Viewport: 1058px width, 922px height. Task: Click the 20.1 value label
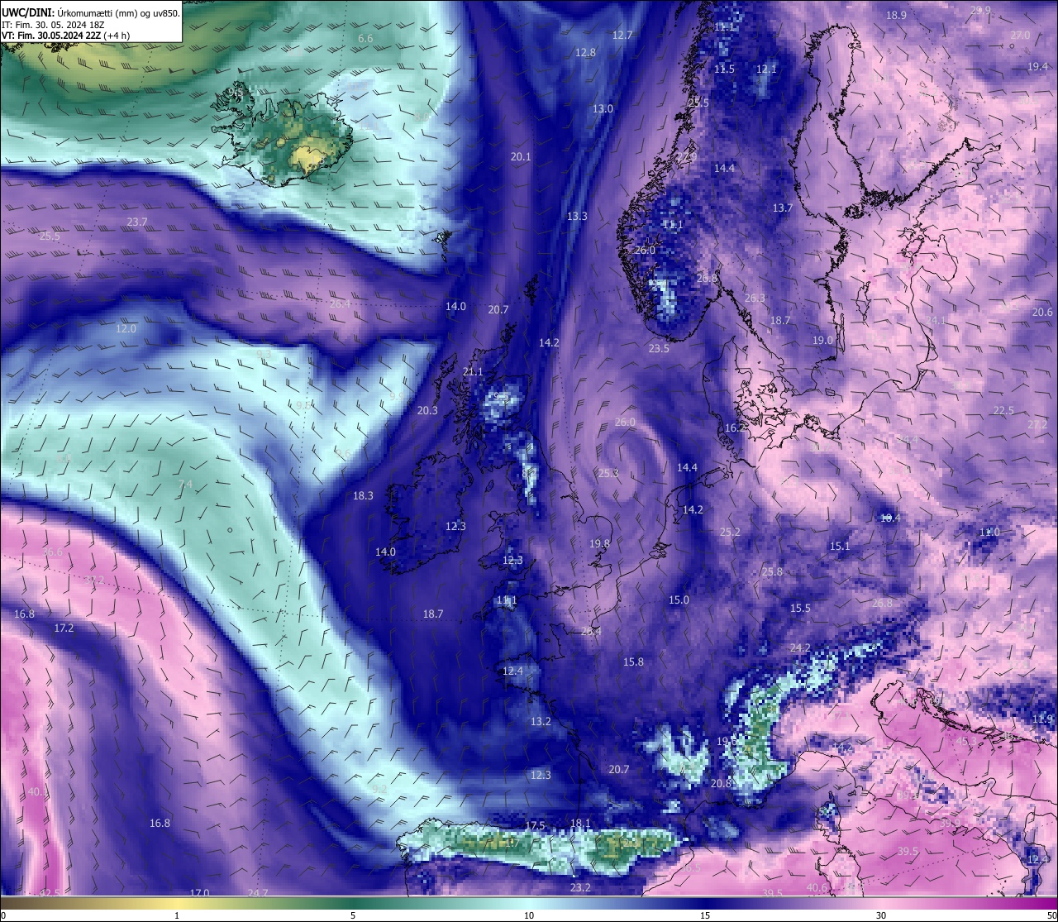521,157
